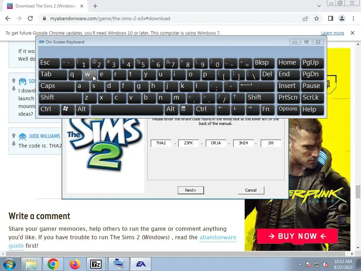Click the browser forward arrow

coord(19,18)
